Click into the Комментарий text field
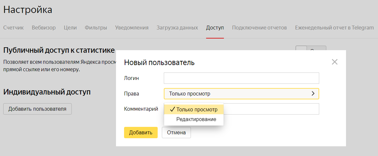The width and height of the screenshot is (378, 156). 271,109
